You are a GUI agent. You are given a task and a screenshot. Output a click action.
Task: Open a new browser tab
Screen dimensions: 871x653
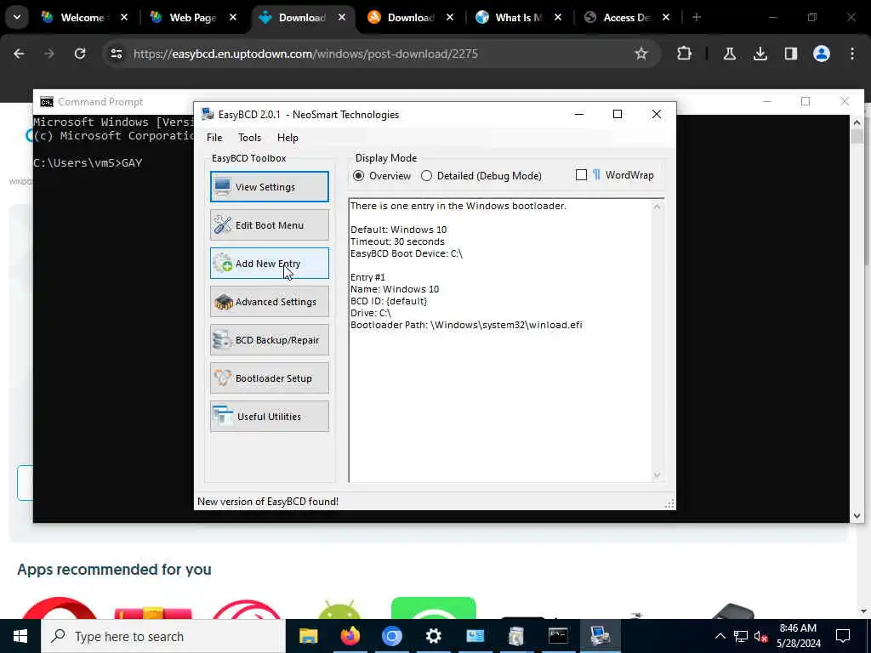pos(696,17)
